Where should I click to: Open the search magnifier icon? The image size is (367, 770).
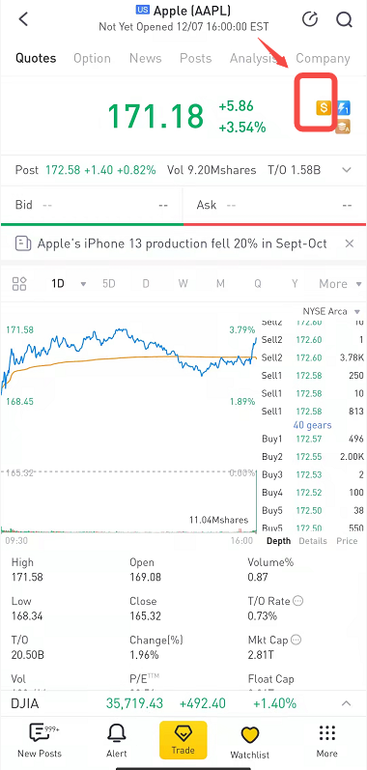(x=344, y=19)
